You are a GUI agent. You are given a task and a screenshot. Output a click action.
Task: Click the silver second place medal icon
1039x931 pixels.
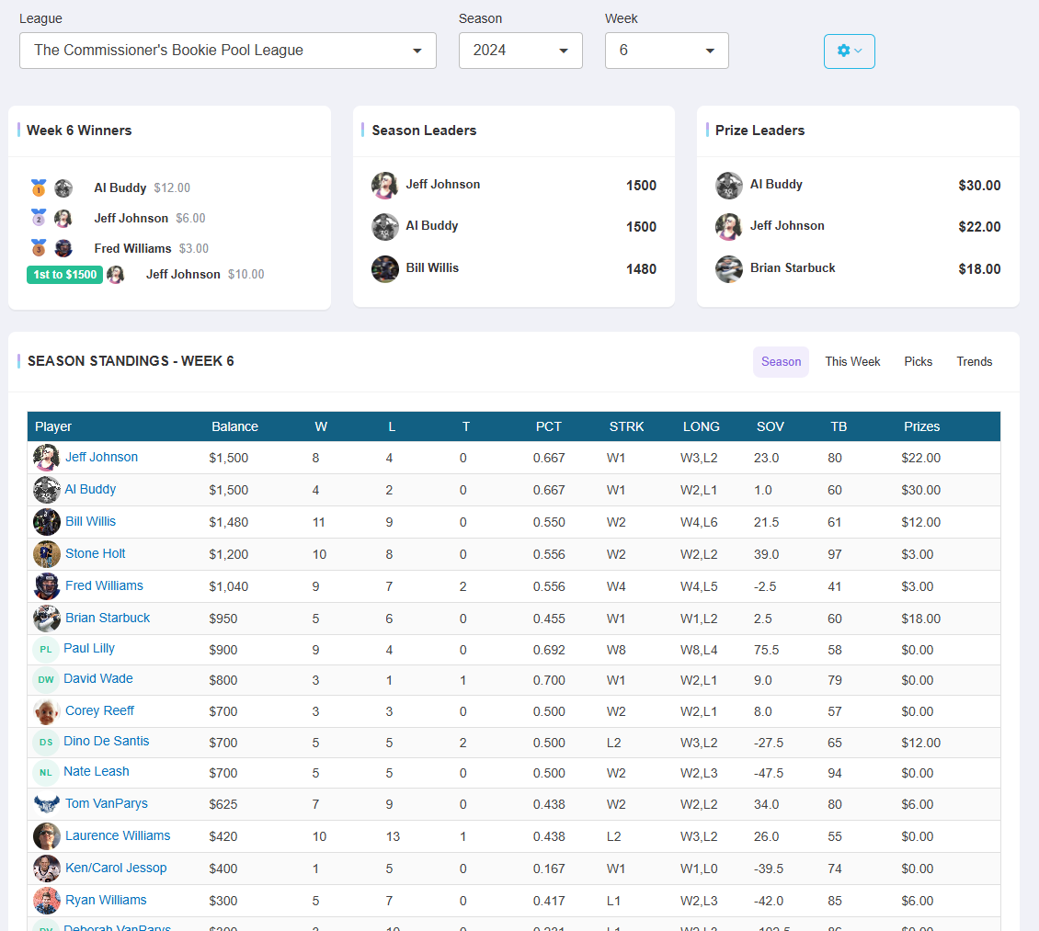pos(37,218)
